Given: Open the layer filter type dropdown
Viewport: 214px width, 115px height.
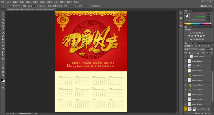Looking at the screenshot, I should 188,46.
